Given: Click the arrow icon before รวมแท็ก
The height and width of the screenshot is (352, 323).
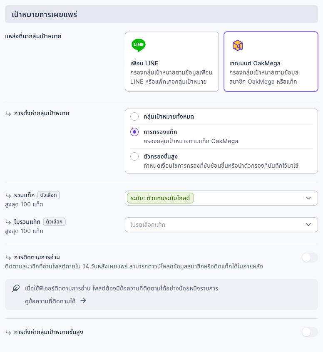Looking at the screenshot, I should tap(8, 195).
